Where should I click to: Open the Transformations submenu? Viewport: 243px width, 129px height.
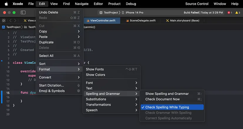[112, 105]
